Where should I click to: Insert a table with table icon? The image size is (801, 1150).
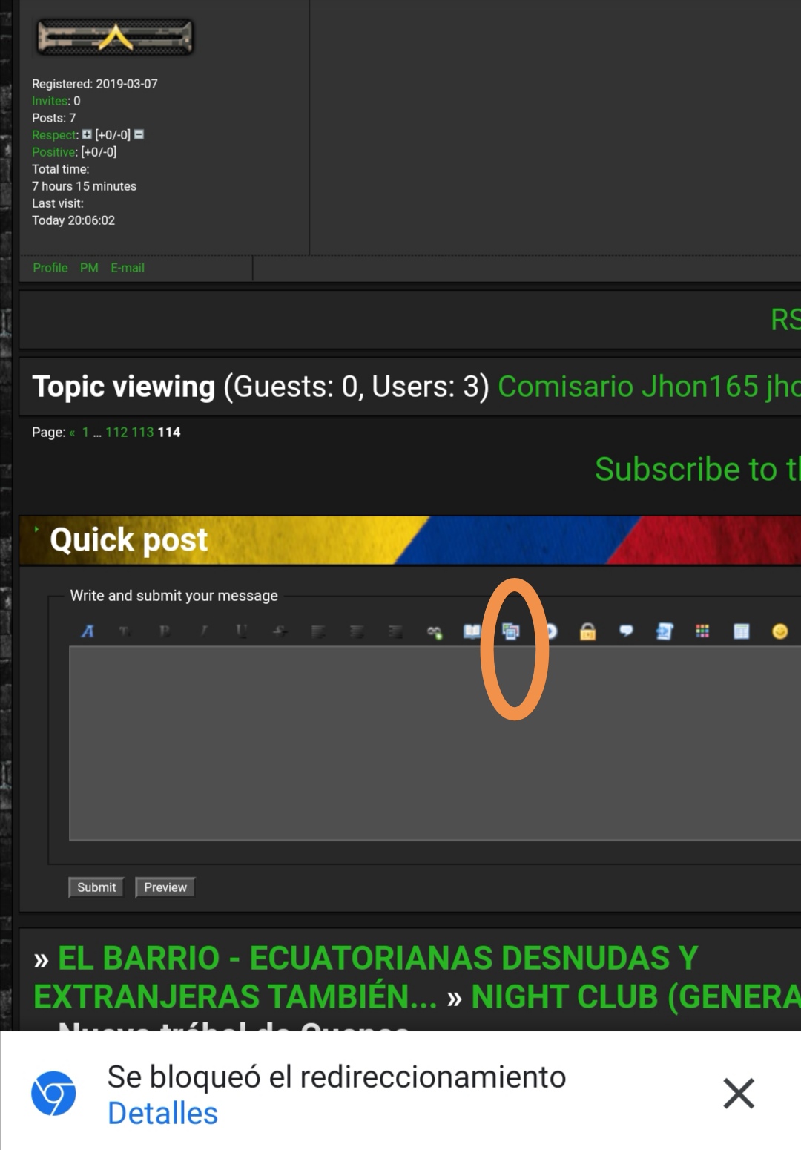pos(741,631)
